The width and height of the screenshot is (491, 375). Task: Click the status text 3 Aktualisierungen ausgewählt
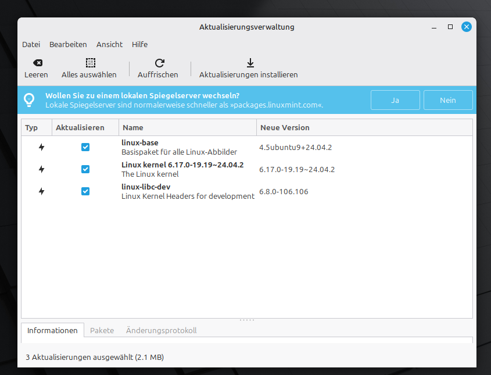[95, 357]
